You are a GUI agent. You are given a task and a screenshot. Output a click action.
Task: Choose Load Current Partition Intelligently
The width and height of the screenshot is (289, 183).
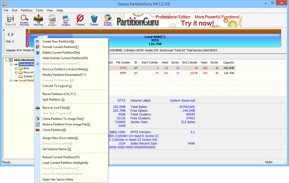coord(71,163)
